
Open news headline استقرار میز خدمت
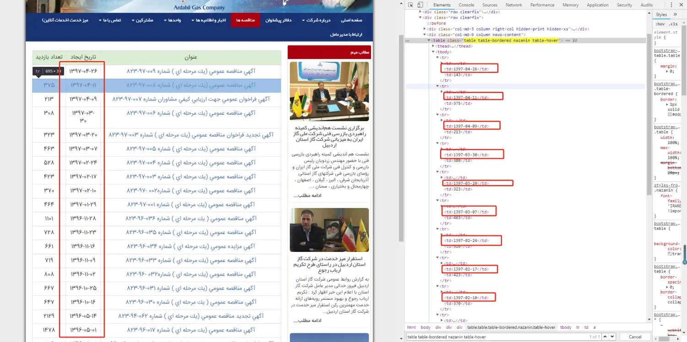point(329,264)
